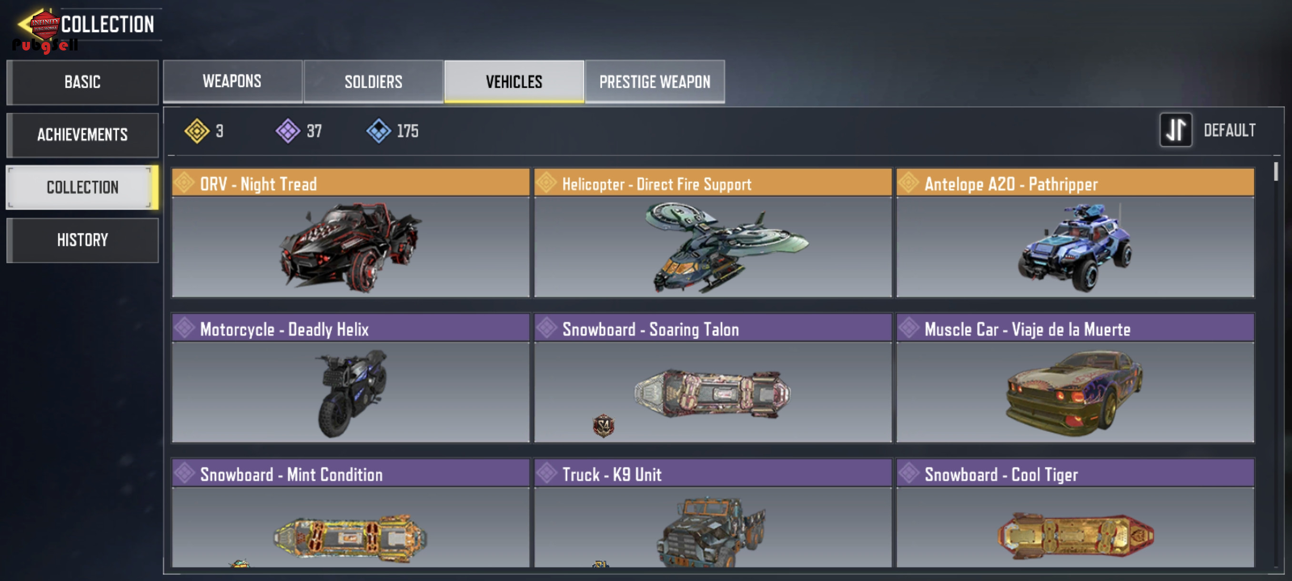The height and width of the screenshot is (581, 1292).
Task: Click rarity icon on Motorcycle - Deadly Helix header
Action: point(184,328)
